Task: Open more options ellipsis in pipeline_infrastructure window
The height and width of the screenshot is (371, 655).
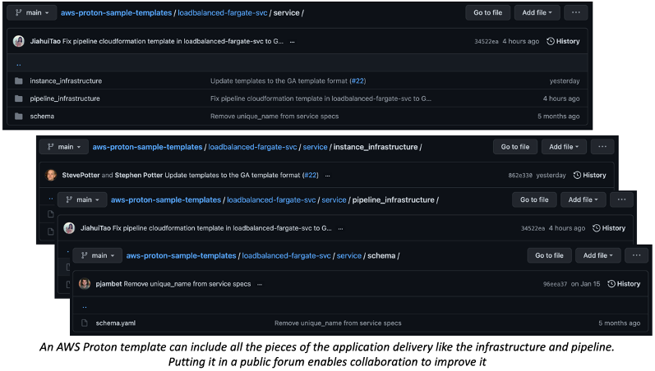Action: click(621, 200)
